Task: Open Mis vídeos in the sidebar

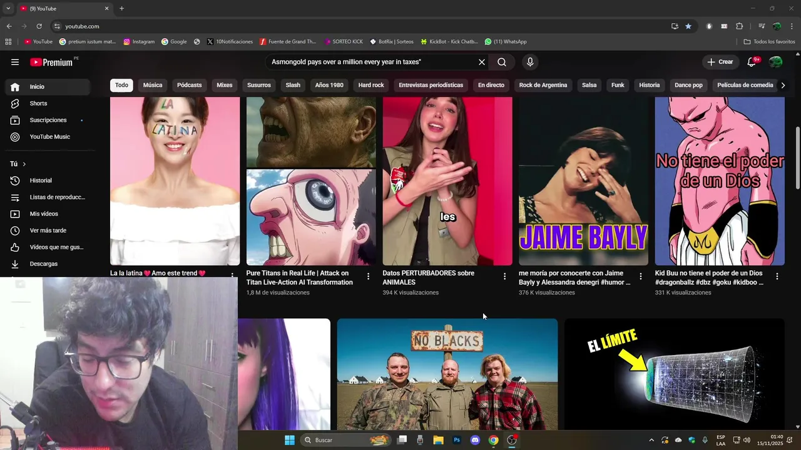Action: tap(48, 214)
